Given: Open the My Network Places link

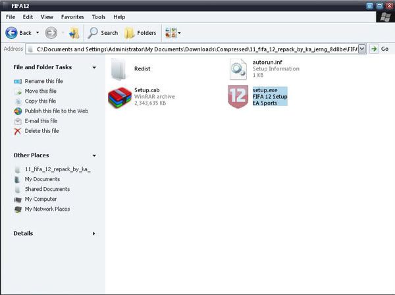Looking at the screenshot, I should pos(47,209).
